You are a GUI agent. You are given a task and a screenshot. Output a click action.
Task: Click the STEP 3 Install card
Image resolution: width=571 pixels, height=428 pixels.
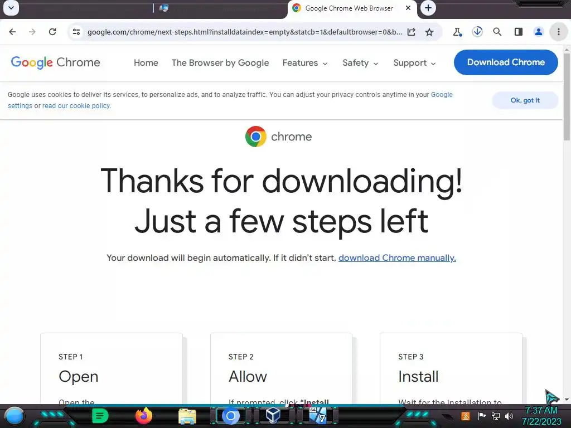tap(451, 368)
